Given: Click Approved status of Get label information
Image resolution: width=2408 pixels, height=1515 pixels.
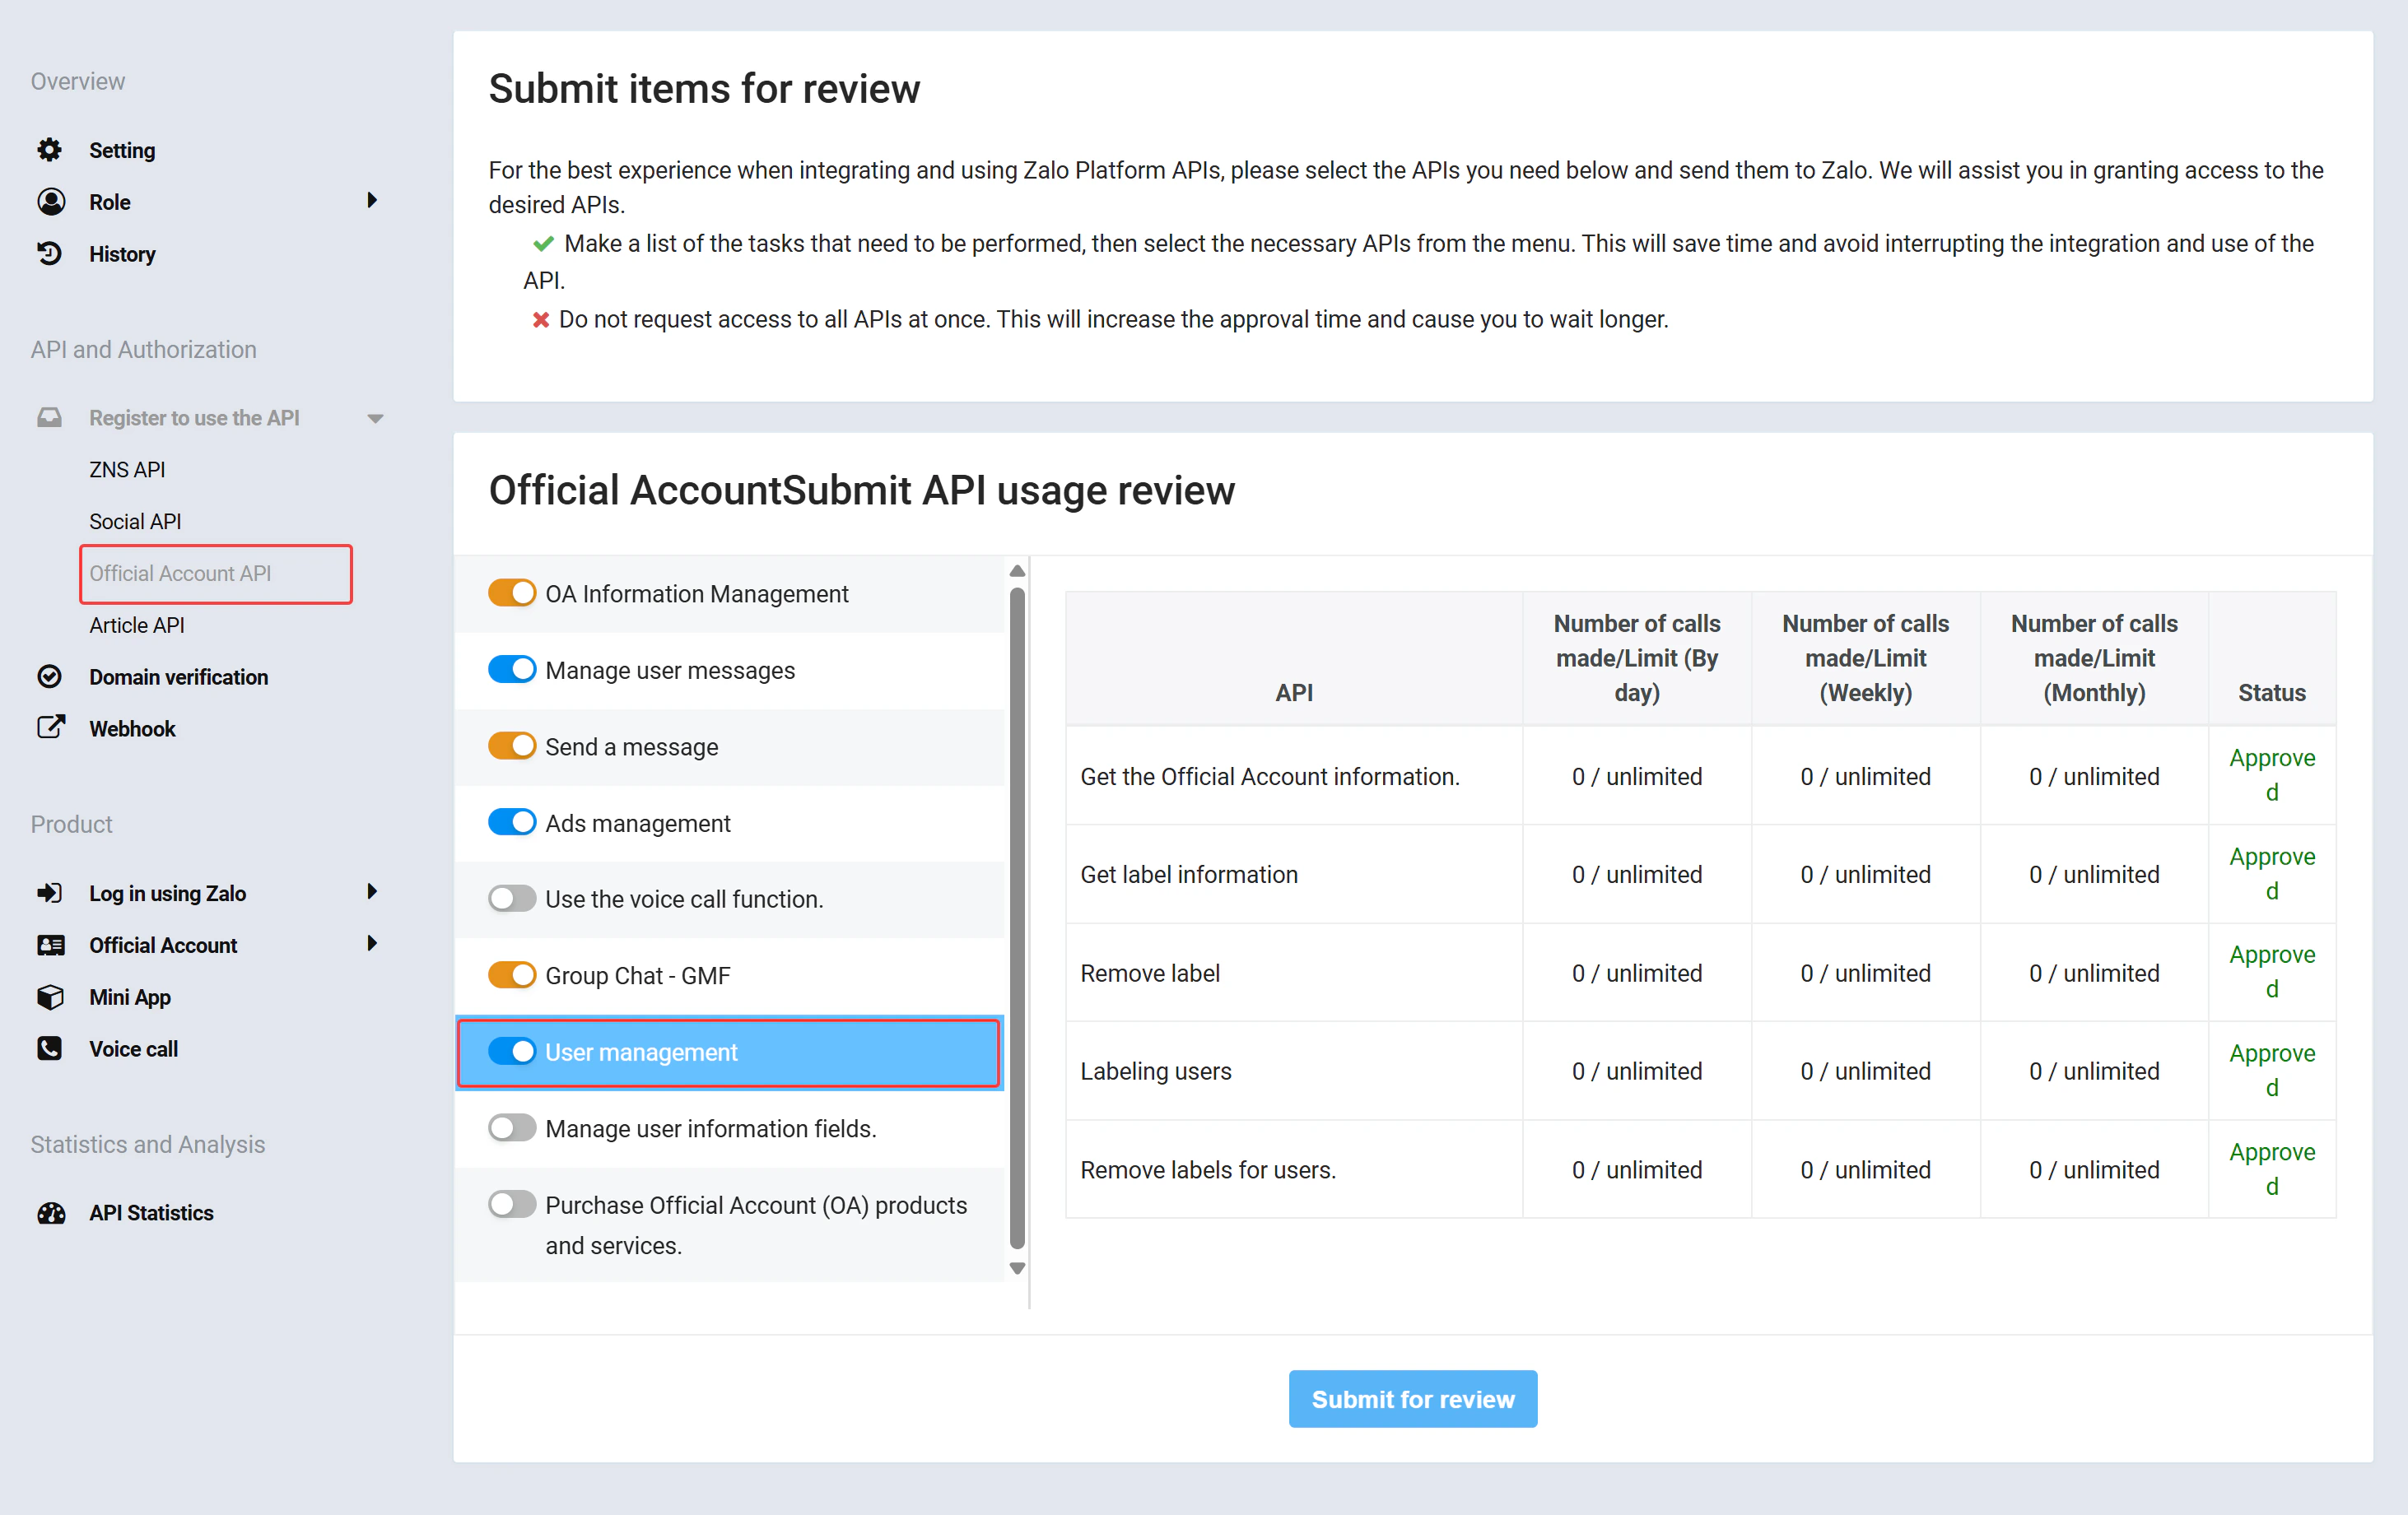Looking at the screenshot, I should 2271,873.
